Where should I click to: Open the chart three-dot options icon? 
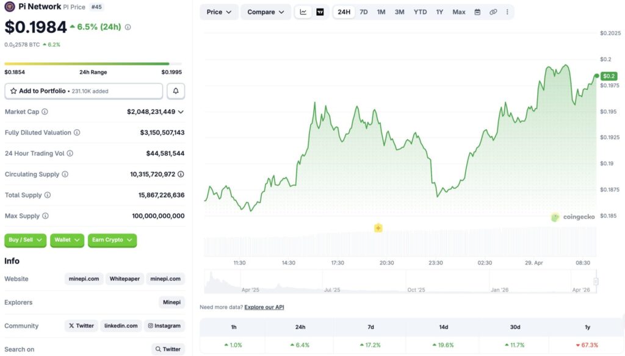pos(507,12)
